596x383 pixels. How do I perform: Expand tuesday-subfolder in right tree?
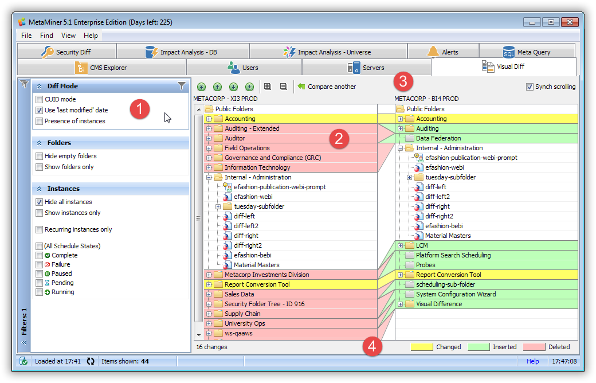pyautogui.click(x=409, y=177)
